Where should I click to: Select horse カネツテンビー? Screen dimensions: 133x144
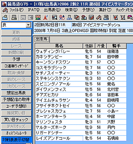(59, 57)
